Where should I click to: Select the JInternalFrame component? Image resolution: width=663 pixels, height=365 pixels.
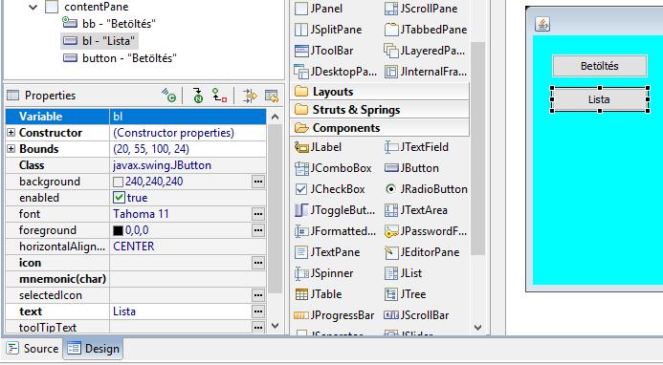coord(426,72)
